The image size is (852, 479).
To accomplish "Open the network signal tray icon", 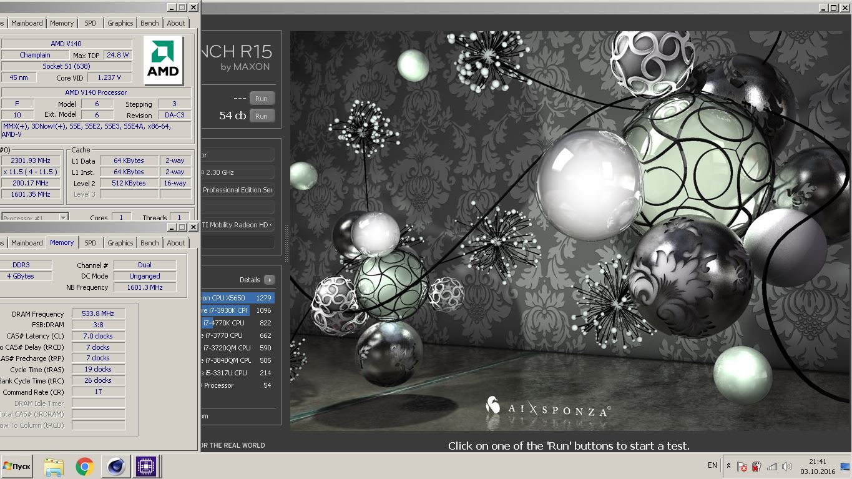I will point(772,467).
